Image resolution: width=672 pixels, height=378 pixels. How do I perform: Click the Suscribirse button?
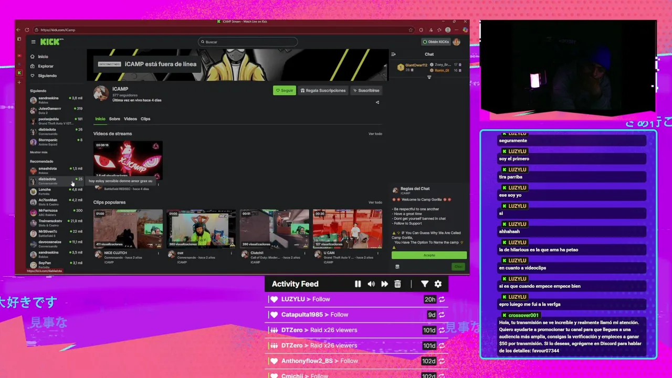(366, 90)
